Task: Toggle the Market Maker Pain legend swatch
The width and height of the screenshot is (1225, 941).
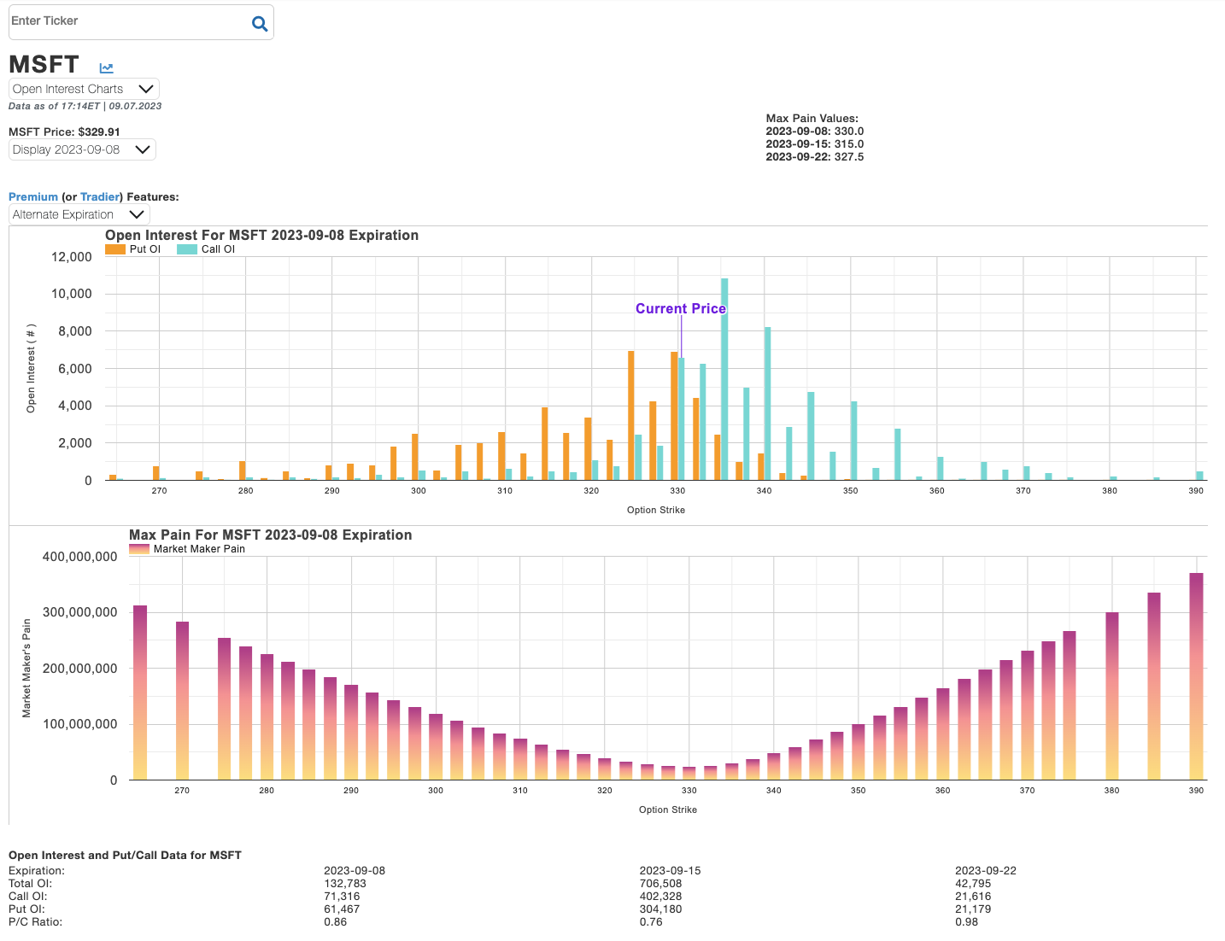Action: [139, 549]
